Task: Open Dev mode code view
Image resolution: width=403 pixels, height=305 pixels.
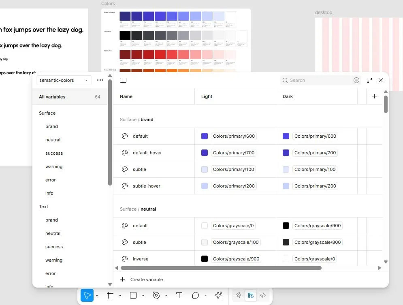Action: point(263,295)
